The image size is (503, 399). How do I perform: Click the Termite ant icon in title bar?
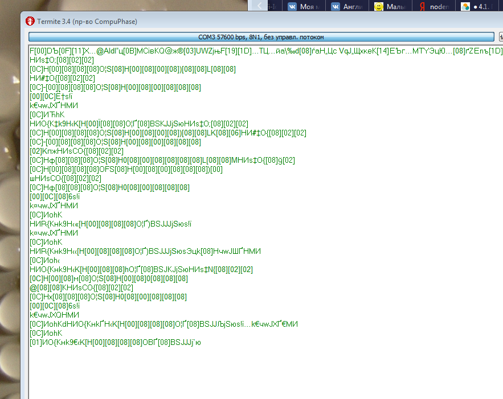point(30,21)
